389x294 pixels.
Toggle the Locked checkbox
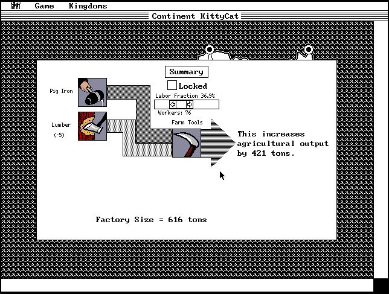(x=172, y=85)
